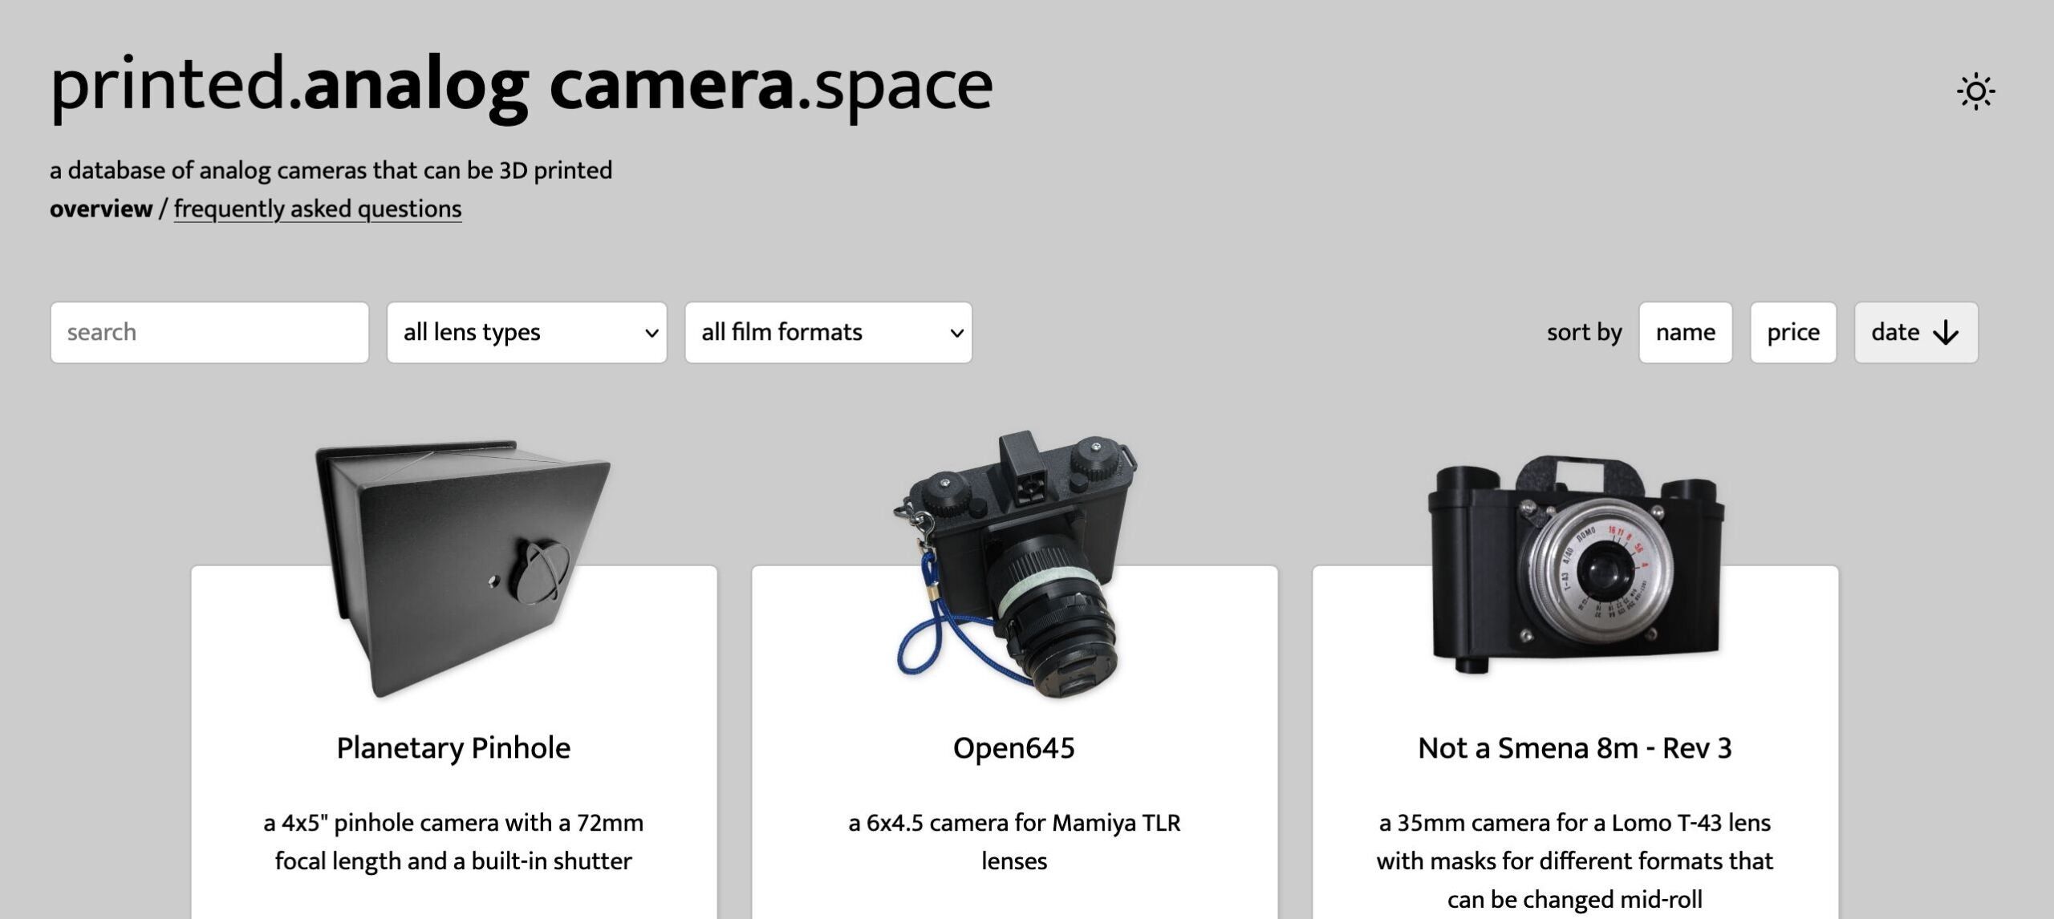Viewport: 2054px width, 919px height.
Task: Click the chevron of lens types dropdown
Action: pos(652,333)
